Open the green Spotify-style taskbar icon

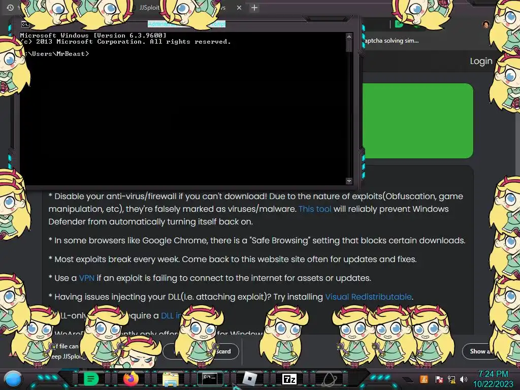click(x=91, y=379)
